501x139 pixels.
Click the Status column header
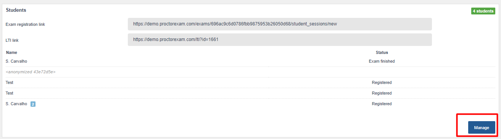click(x=382, y=52)
